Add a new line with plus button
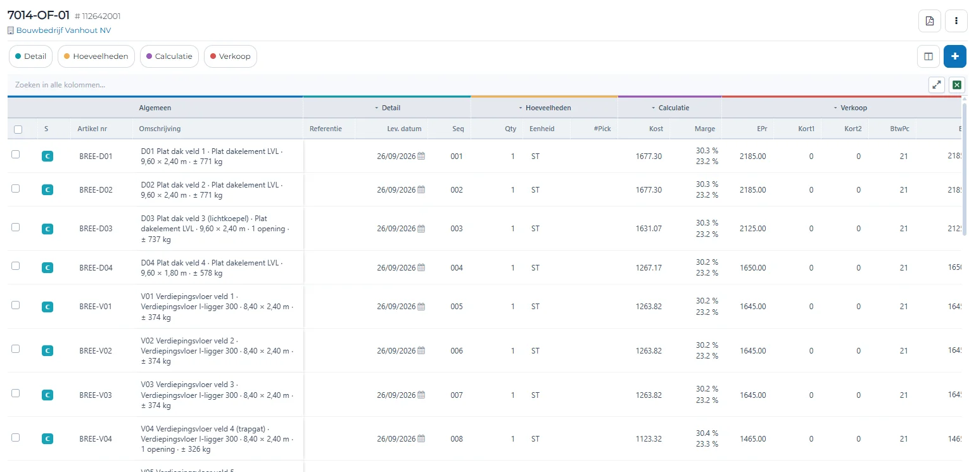The height and width of the screenshot is (472, 969). (x=955, y=56)
